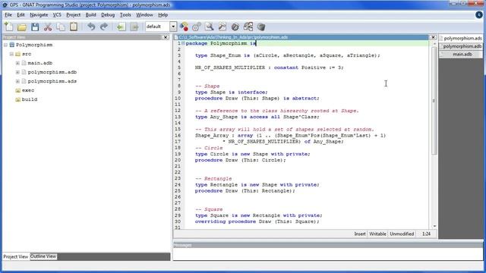The width and height of the screenshot is (486, 273).
Task: Click the default build mode text field
Action: pyautogui.click(x=157, y=27)
